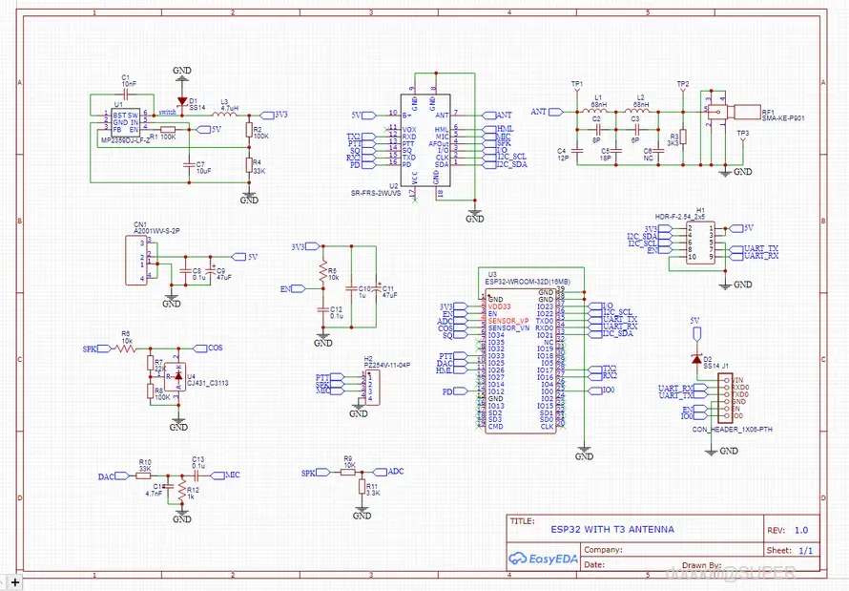The width and height of the screenshot is (849, 591).
Task: Select the J1 CON_HEADER_1X06-PTH connector
Action: coord(726,397)
